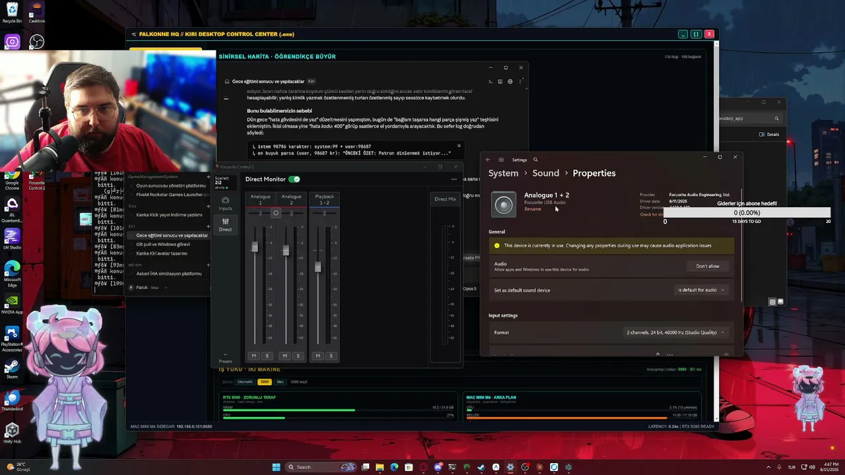Open Steam desktop icon
The width and height of the screenshot is (845, 475).
click(12, 369)
